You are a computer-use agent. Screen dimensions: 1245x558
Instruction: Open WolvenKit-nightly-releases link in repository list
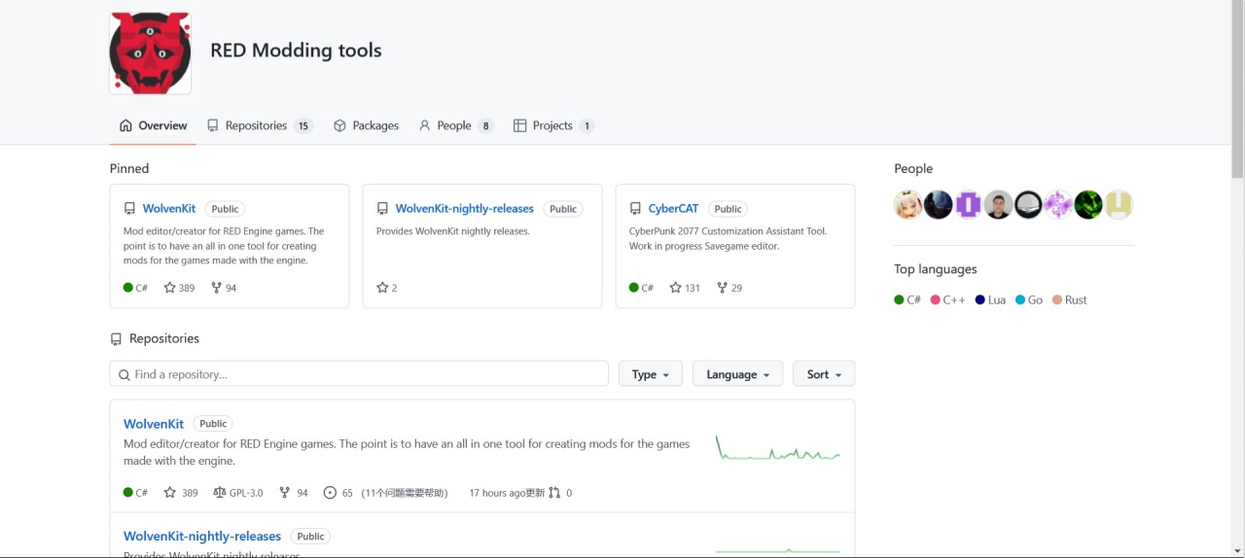[202, 536]
